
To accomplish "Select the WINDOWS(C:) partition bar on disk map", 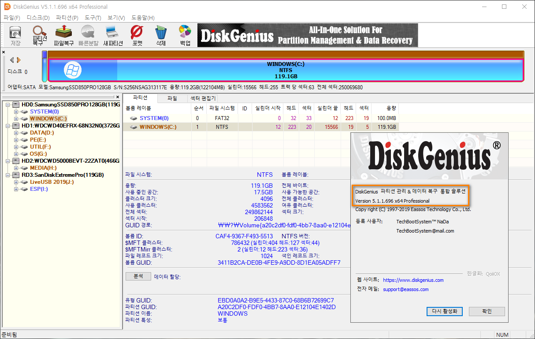I will click(286, 70).
